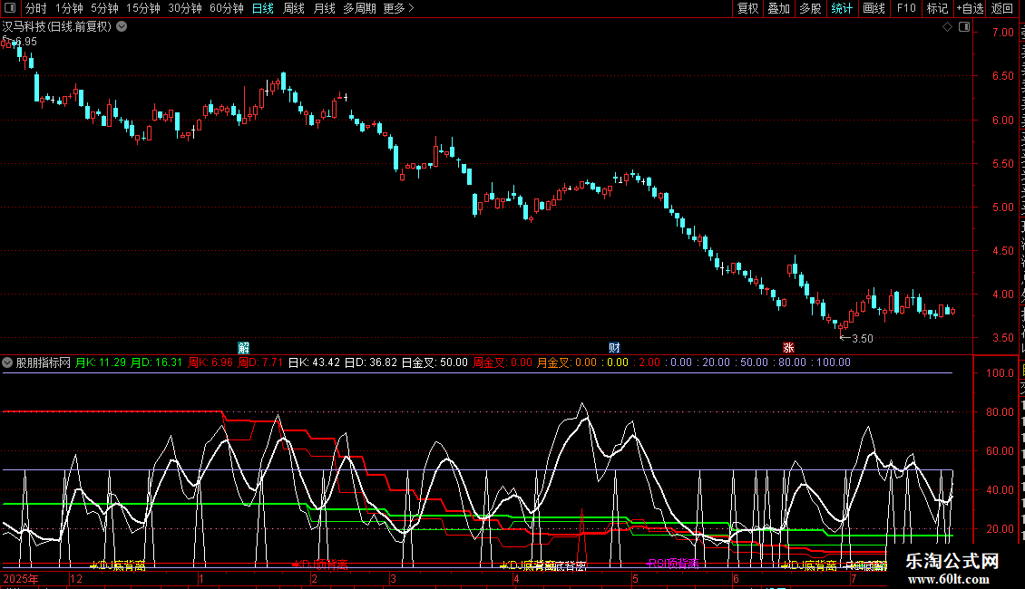
Task: Click the 2025年 label on time axis
Action: 21,578
